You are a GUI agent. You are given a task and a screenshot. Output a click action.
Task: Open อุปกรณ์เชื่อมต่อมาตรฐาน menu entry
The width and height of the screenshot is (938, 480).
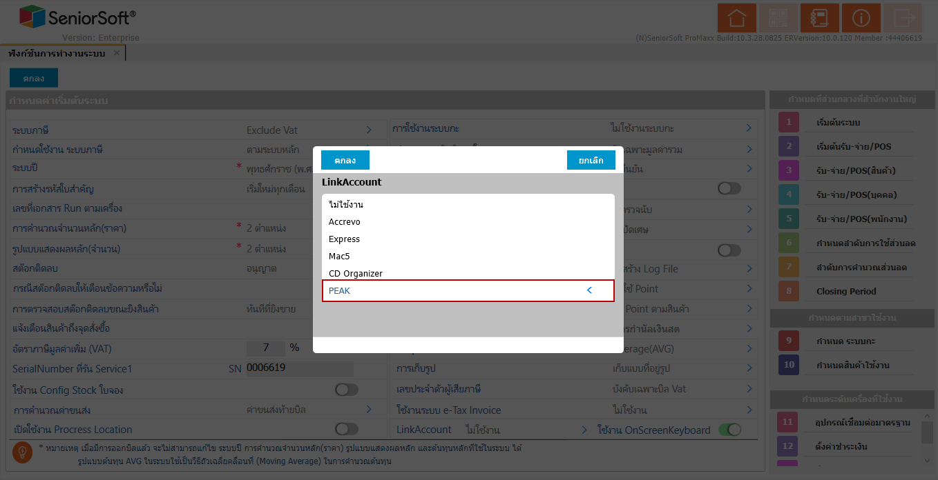[863, 422]
